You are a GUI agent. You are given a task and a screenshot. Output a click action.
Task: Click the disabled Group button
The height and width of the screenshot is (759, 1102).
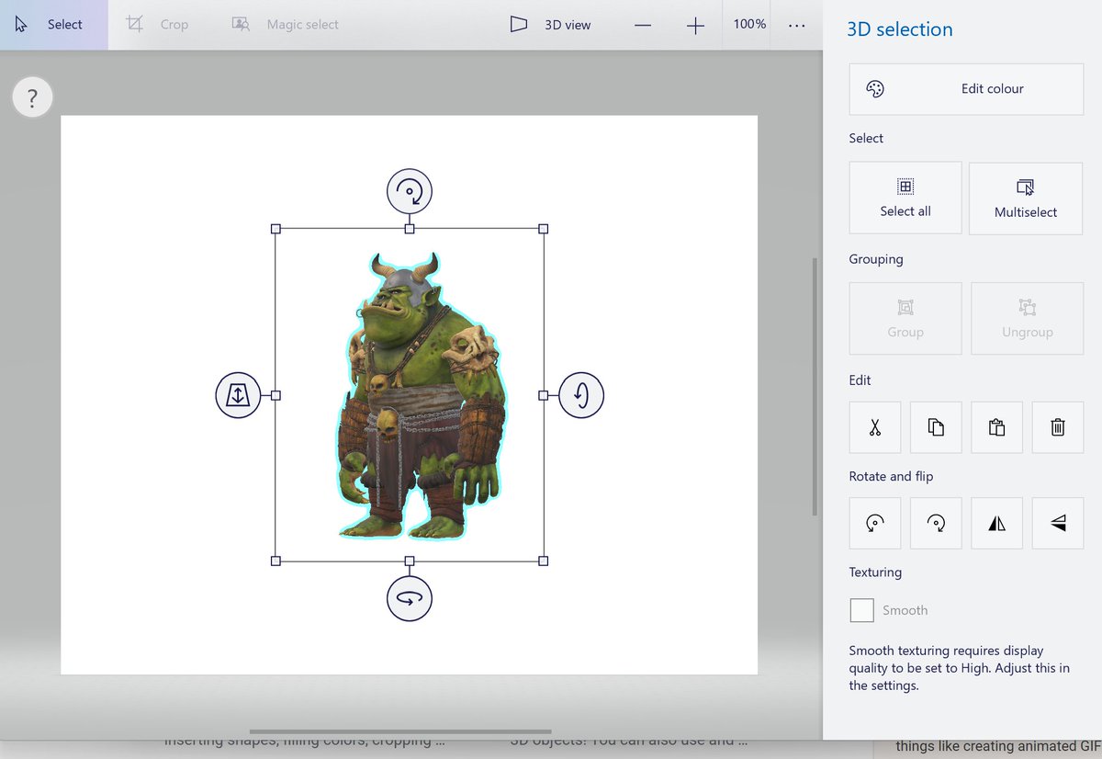905,319
